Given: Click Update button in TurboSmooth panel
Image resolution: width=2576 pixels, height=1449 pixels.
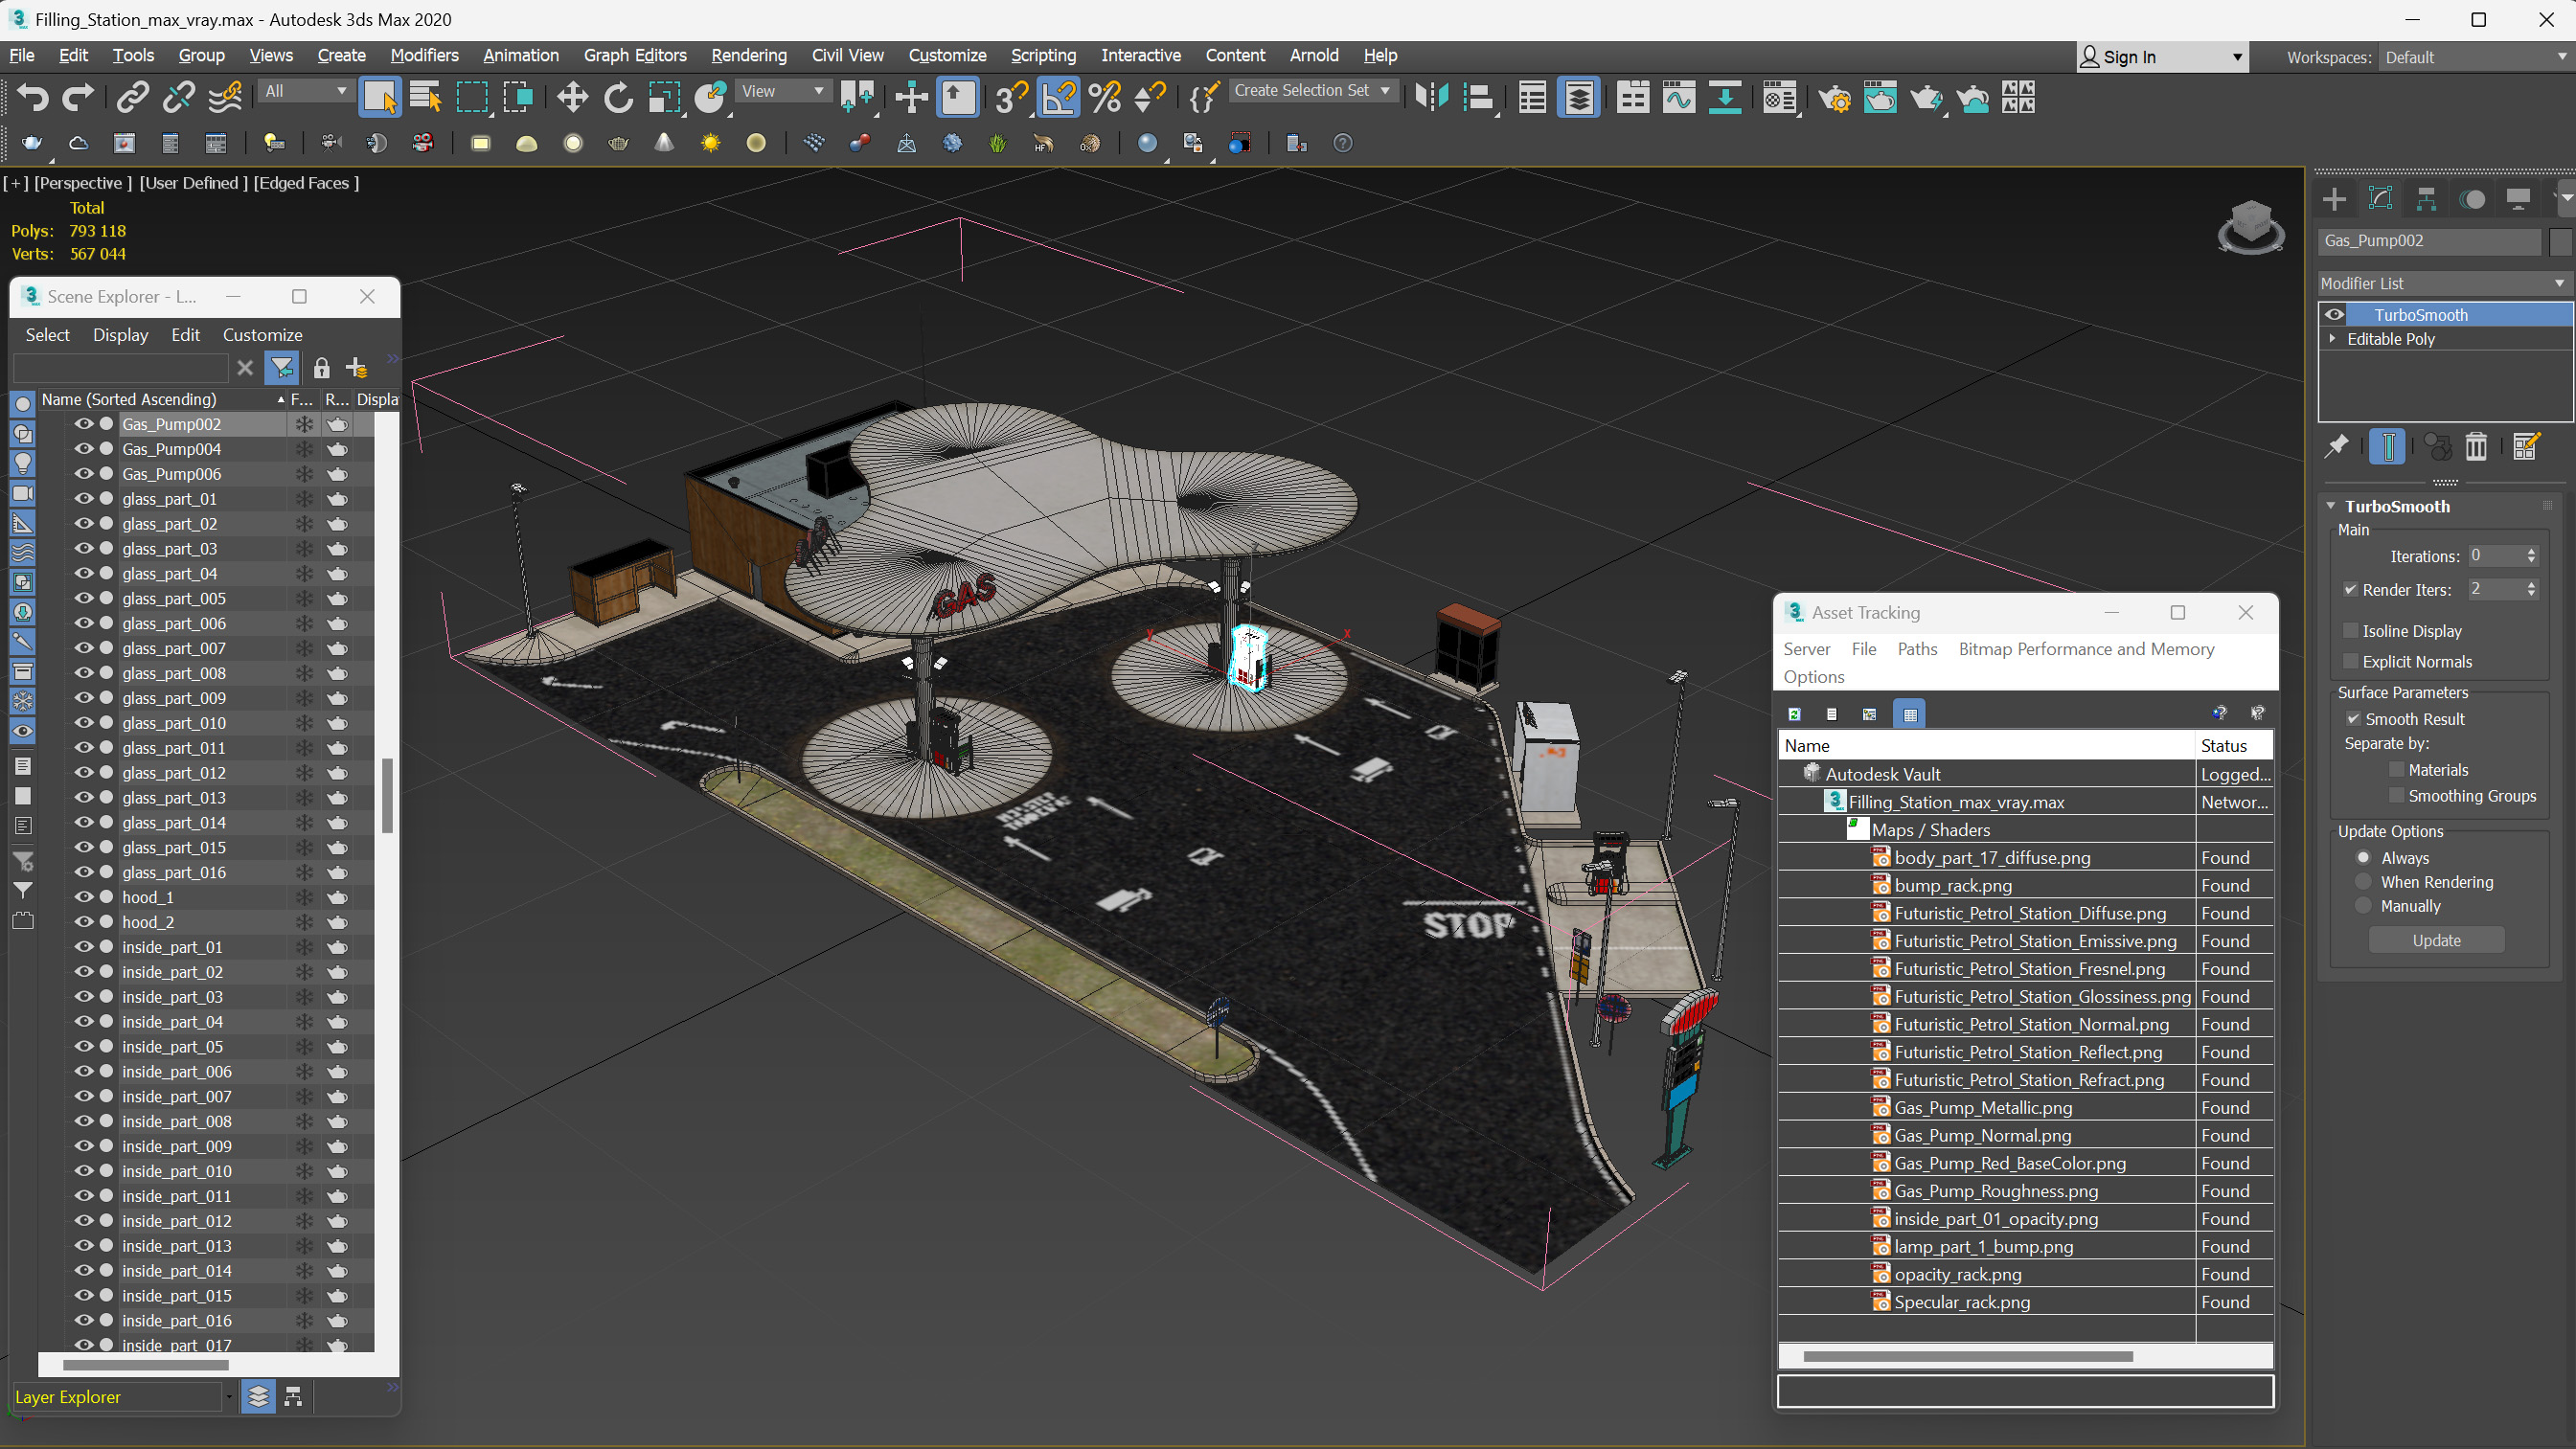Looking at the screenshot, I should (2436, 940).
